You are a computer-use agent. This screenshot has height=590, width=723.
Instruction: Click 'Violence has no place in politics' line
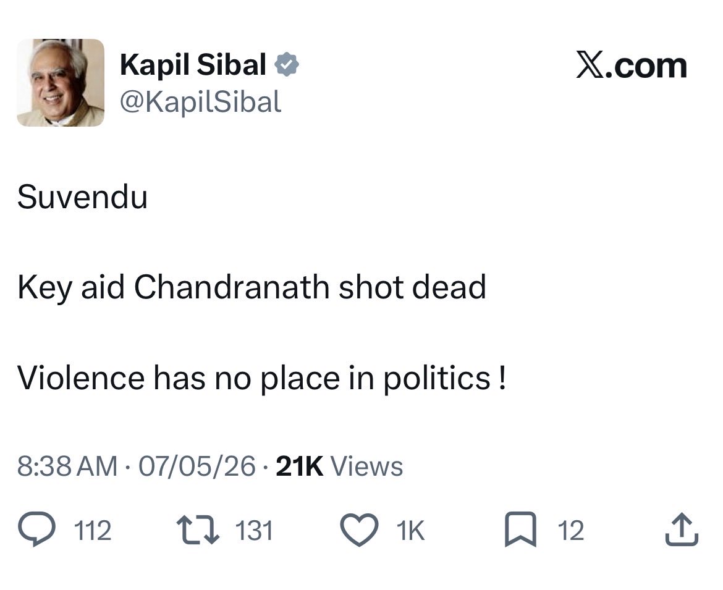262,378
